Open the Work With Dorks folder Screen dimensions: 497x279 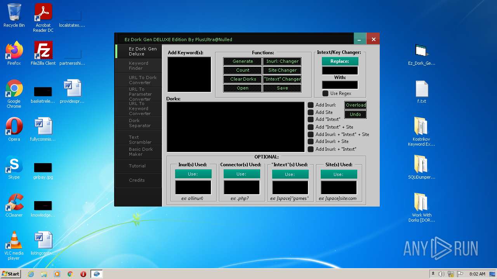point(422,208)
